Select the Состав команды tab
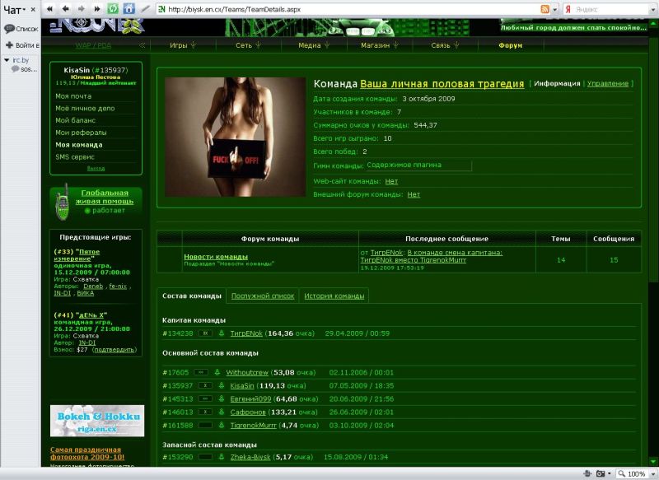 point(192,296)
